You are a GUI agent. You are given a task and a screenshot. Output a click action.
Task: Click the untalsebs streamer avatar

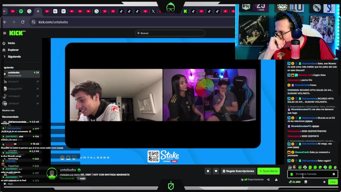click(x=52, y=173)
